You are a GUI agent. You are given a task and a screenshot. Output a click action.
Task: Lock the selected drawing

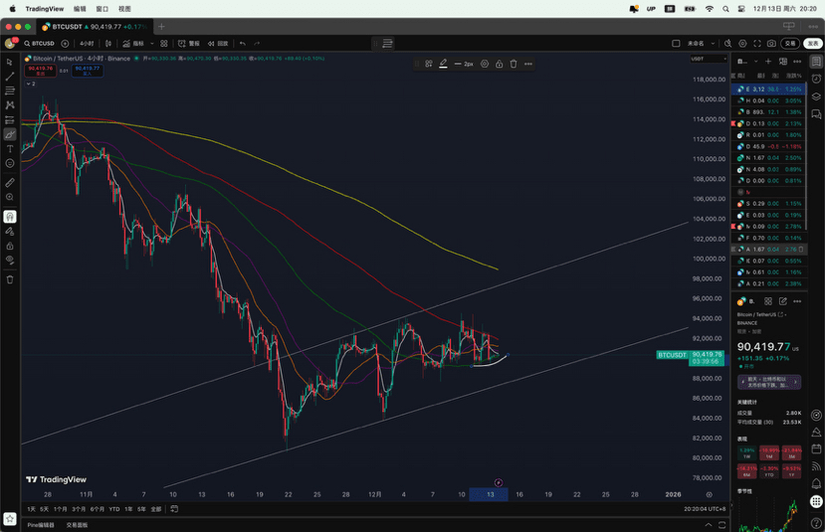499,64
